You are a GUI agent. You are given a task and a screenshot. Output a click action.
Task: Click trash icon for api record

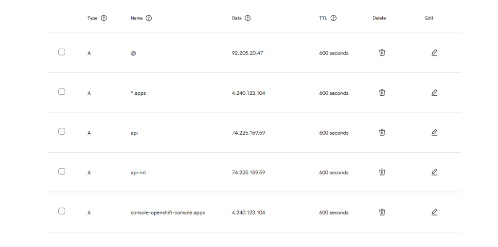[382, 132]
